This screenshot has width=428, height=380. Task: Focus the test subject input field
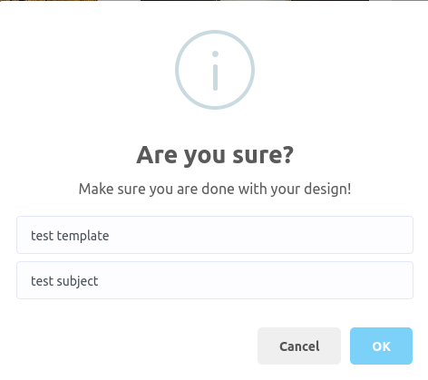pyautogui.click(x=215, y=280)
